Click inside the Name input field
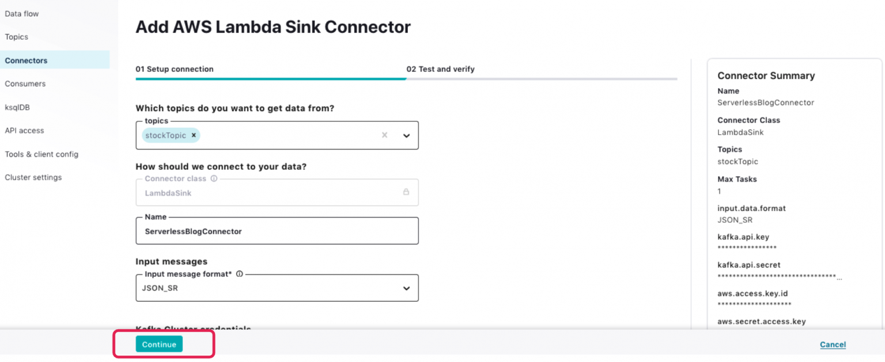Screen dimensions: 885x362 (x=277, y=230)
